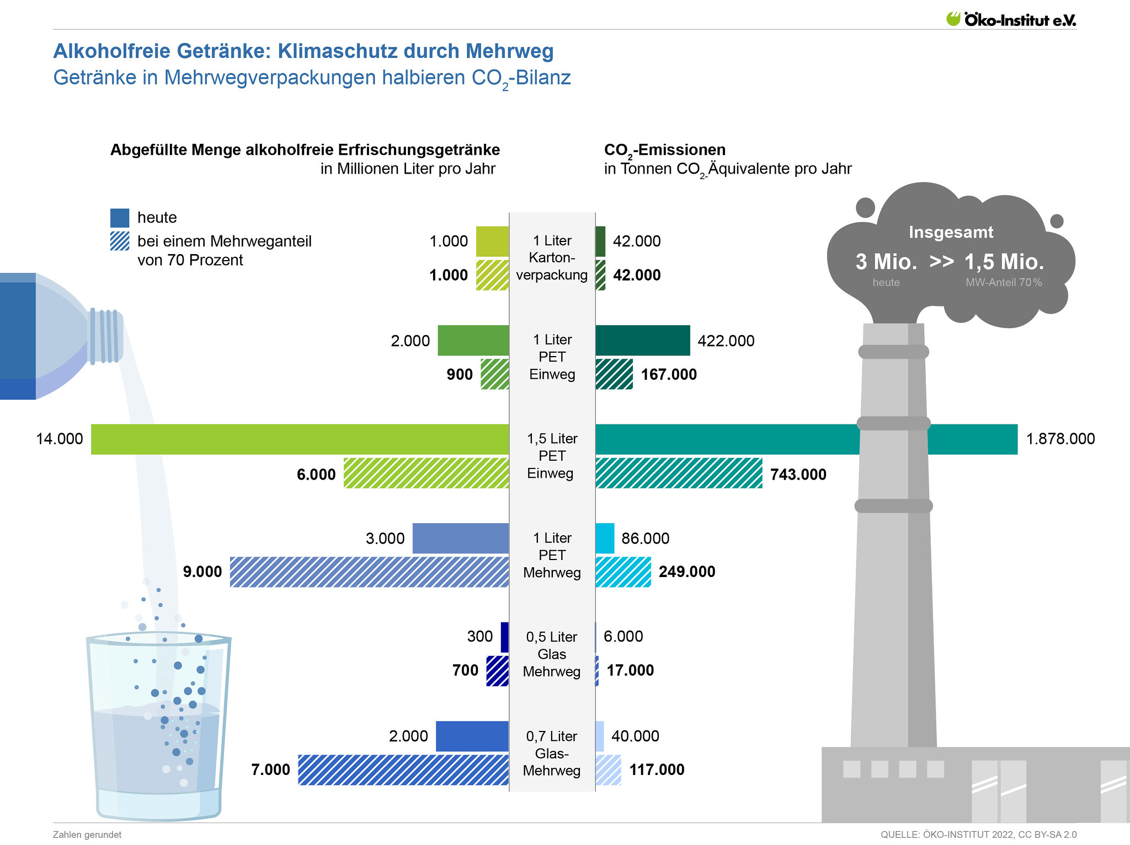The width and height of the screenshot is (1130, 845).
Task: Click the solid blue 'heute' legend square
Action: click(120, 218)
